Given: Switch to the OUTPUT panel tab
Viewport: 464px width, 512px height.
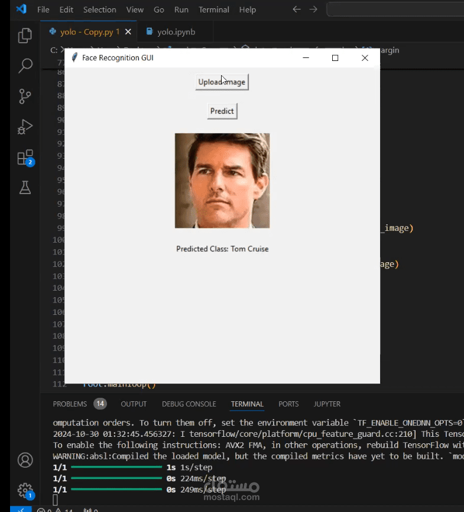Looking at the screenshot, I should (134, 404).
